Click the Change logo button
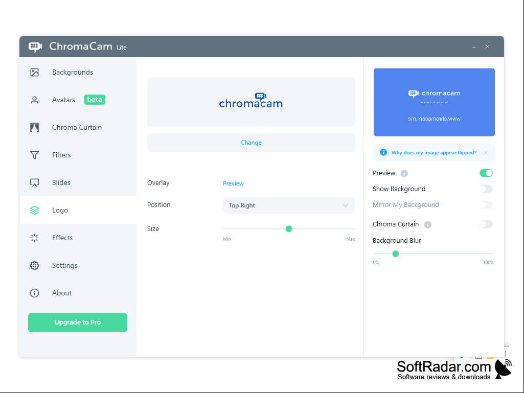Image resolution: width=524 pixels, height=393 pixels. (252, 143)
